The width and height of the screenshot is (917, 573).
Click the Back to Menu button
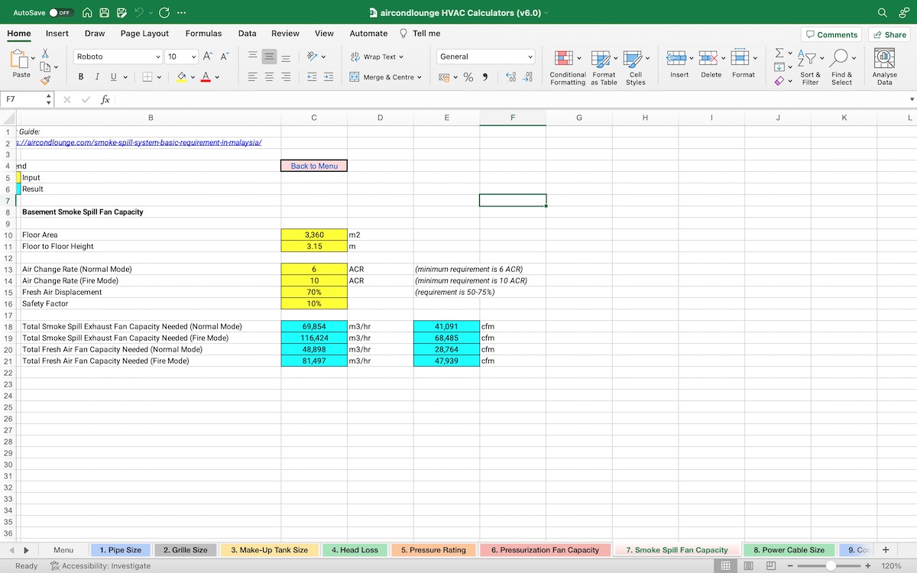tap(314, 166)
